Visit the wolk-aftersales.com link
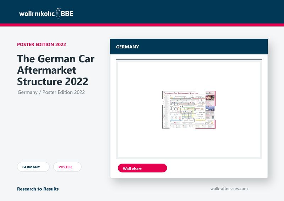This screenshot has width=284, height=201. click(229, 189)
